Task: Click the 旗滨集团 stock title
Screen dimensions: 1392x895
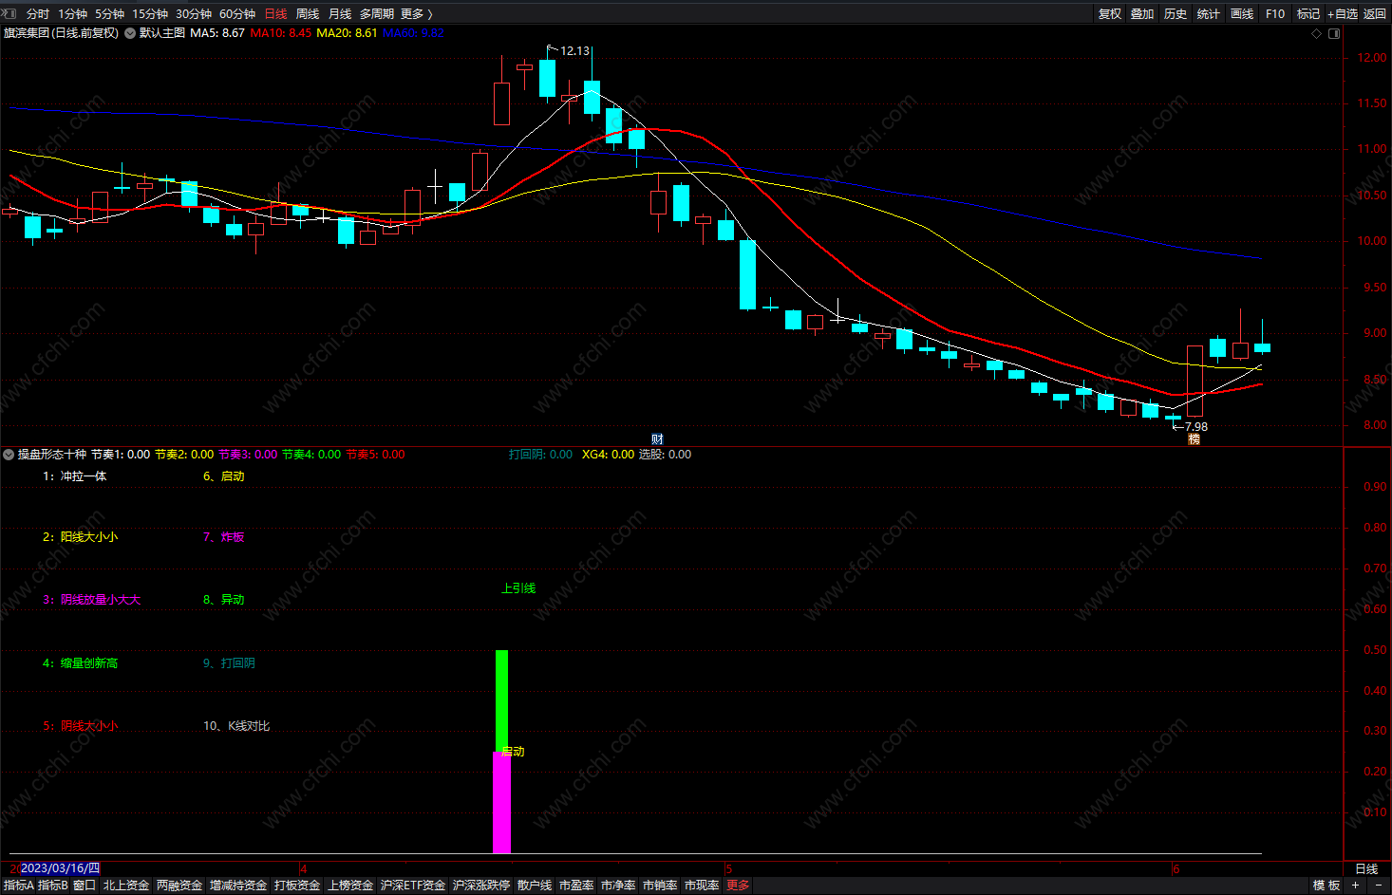Action: tap(62, 32)
